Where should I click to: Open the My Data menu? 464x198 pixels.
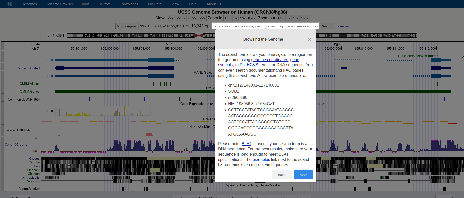(x=154, y=4)
